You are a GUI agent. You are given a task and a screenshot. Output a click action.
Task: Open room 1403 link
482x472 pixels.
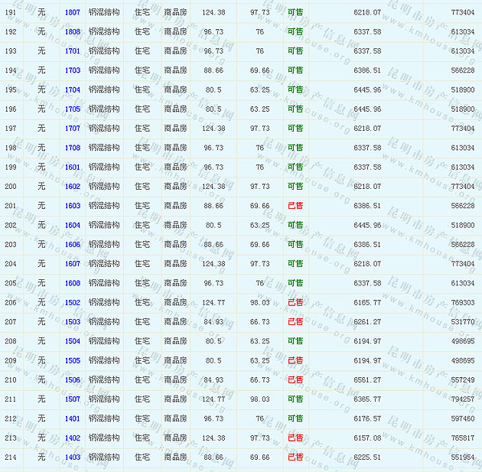73,457
